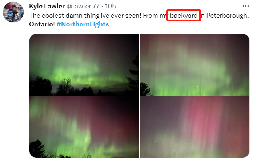This screenshot has height=159, width=257.
Task: Click the bold word Ontario
Action: pos(41,24)
